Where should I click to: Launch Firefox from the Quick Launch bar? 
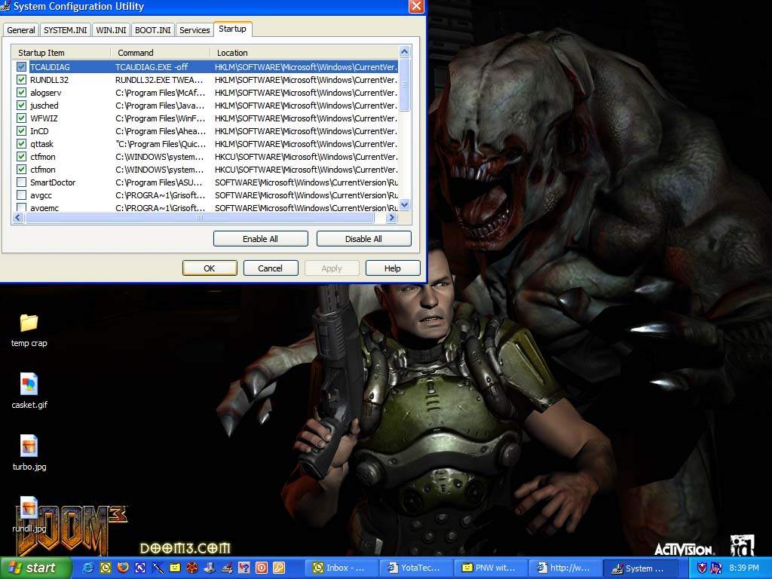(122, 568)
